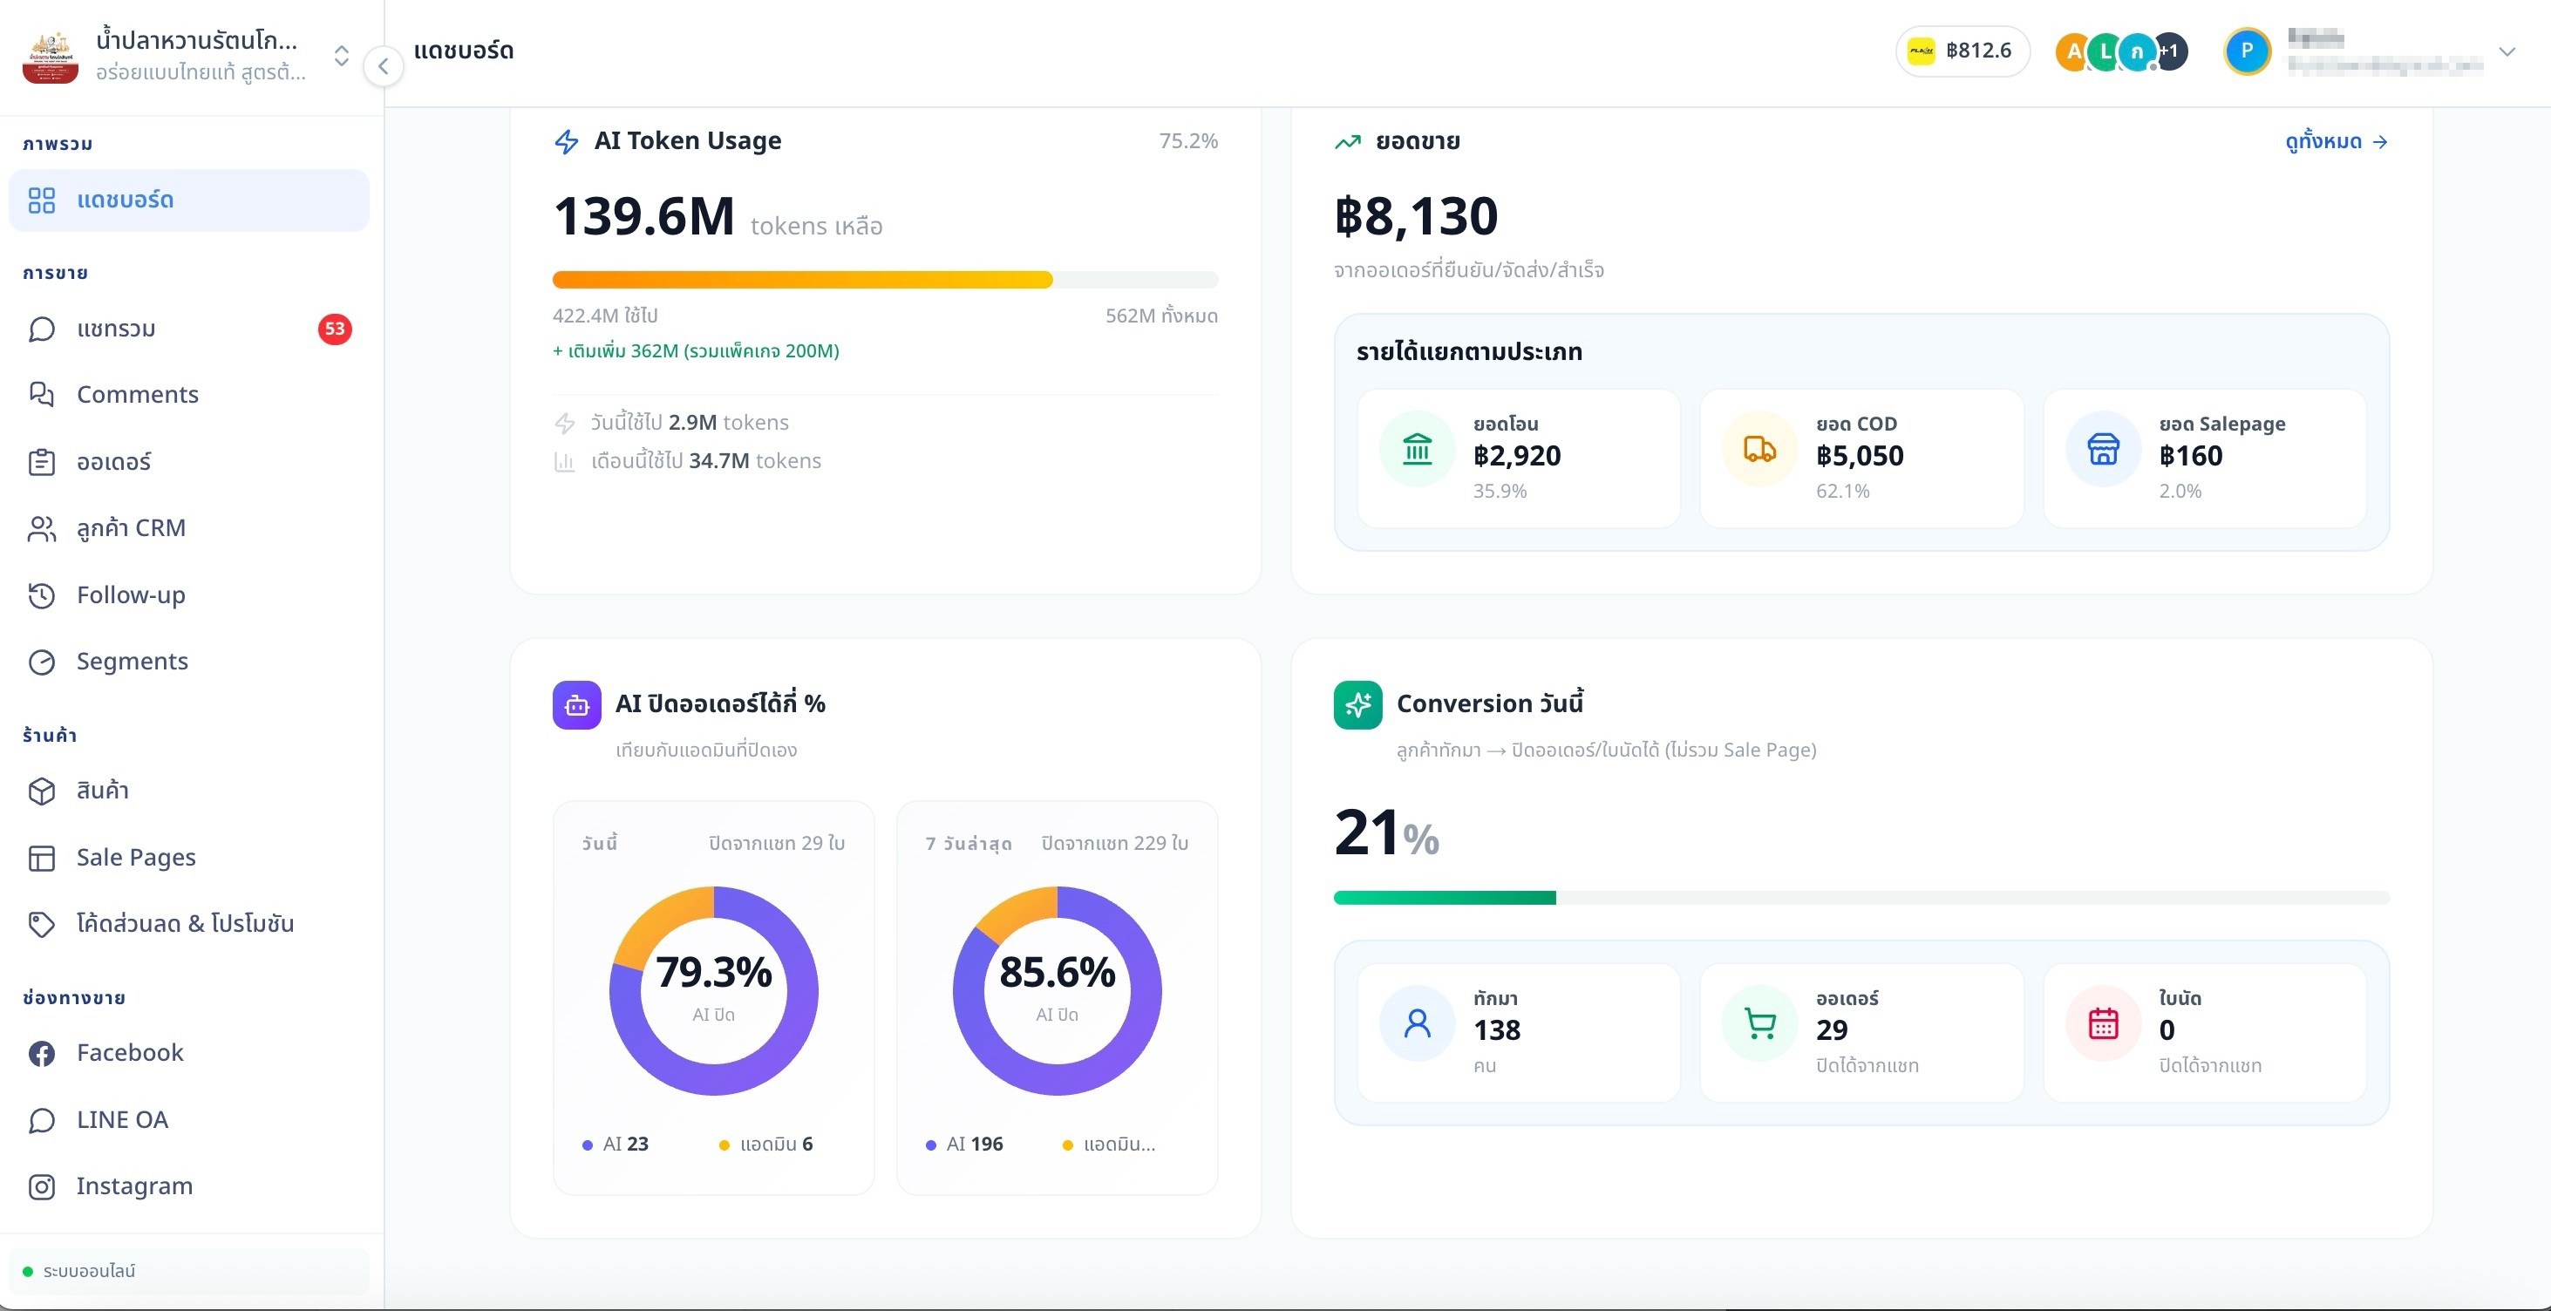Click the Segments pie chart icon

click(x=42, y=662)
